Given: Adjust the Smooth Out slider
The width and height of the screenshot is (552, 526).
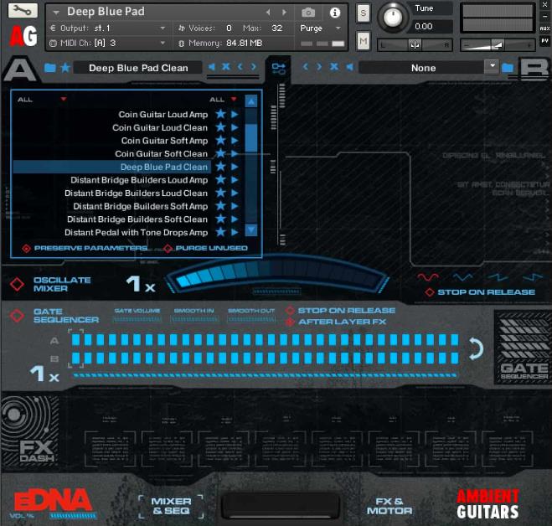Looking at the screenshot, I should [x=251, y=319].
